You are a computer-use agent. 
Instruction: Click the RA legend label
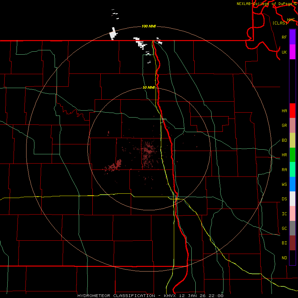[284, 170]
